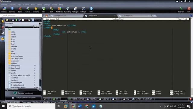This screenshot has height=109, width=193.
Task: Open the Macros paper-plane sidebar tab
Action: (3, 33)
